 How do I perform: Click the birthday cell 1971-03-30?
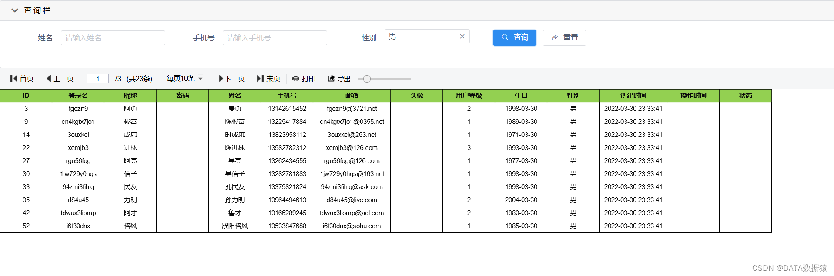pyautogui.click(x=521, y=135)
